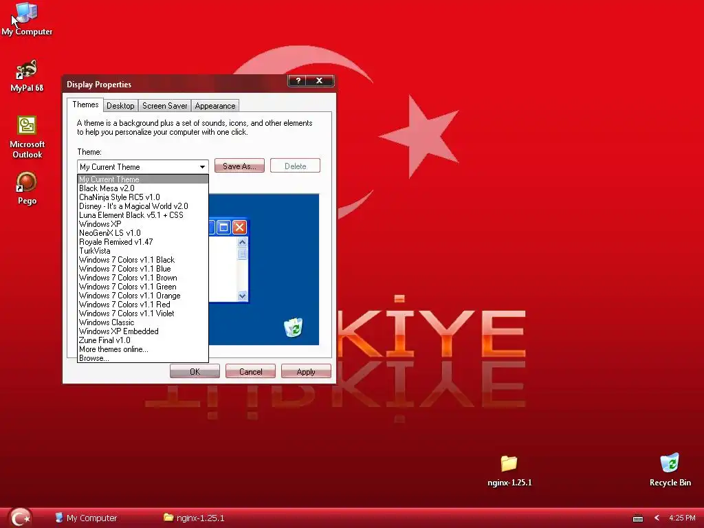Select My Current Theme in list

click(x=143, y=179)
